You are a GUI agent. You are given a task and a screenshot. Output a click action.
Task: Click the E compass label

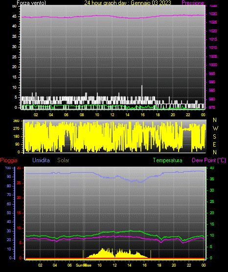[x=214, y=145]
